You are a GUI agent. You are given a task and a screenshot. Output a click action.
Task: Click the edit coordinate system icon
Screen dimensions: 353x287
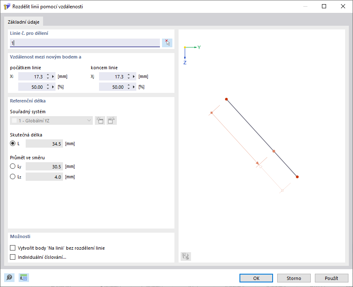pos(111,121)
